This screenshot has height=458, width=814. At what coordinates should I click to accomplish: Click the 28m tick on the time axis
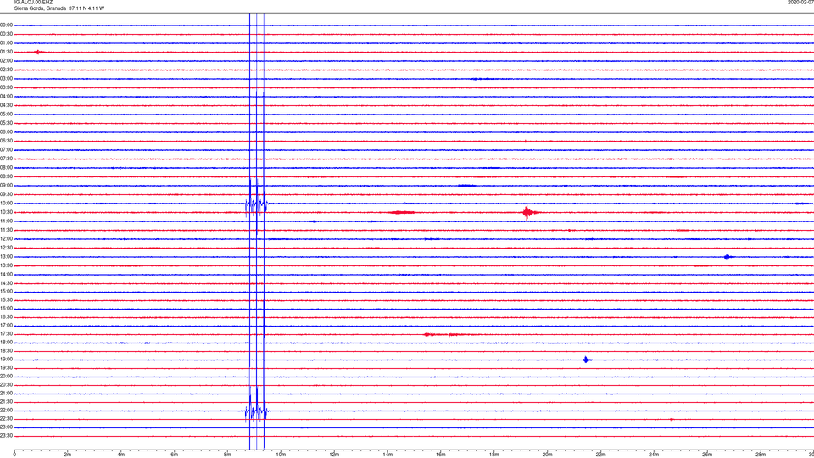tap(761, 455)
